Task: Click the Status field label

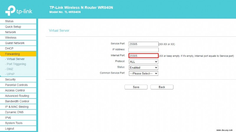Action: pos(121,67)
